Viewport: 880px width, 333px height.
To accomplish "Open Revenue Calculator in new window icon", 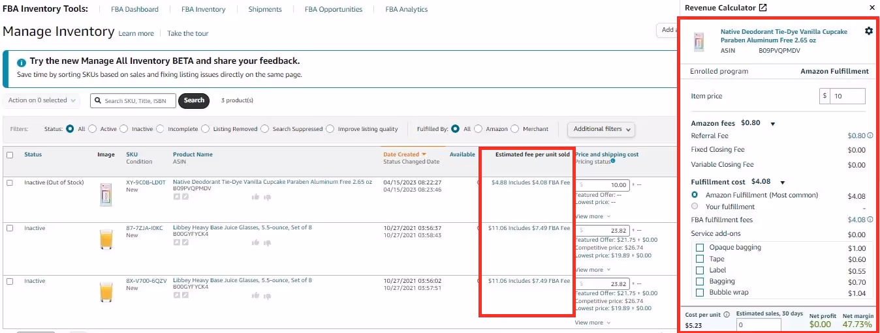I will tap(762, 8).
